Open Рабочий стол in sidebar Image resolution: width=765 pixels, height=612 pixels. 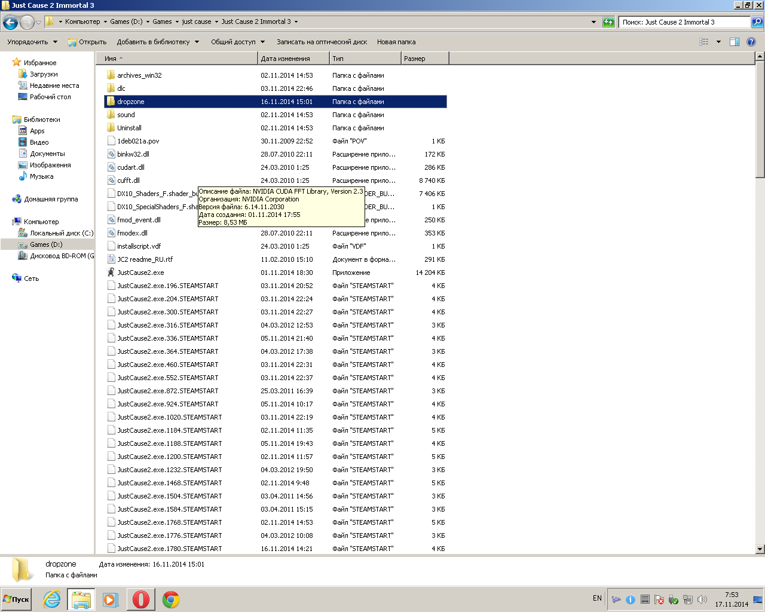tap(50, 97)
